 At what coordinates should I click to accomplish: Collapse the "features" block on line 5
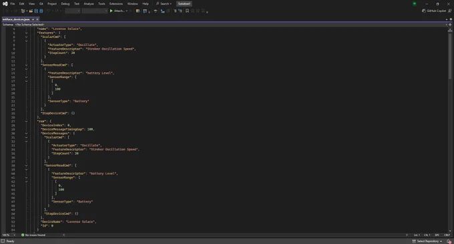click(x=26, y=33)
